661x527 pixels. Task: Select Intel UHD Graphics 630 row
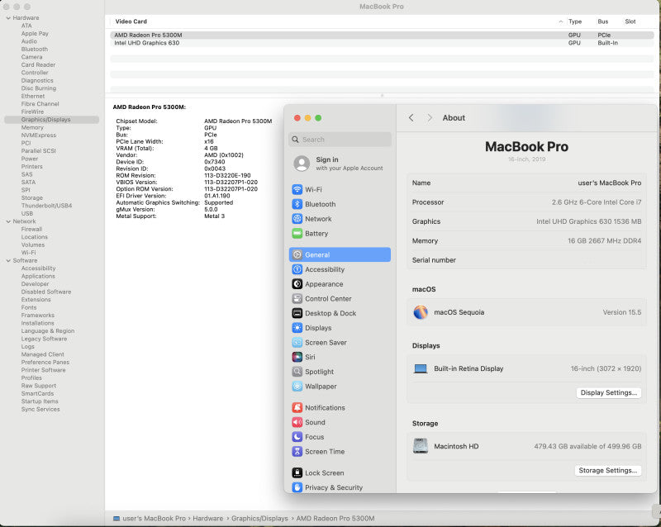pos(382,43)
